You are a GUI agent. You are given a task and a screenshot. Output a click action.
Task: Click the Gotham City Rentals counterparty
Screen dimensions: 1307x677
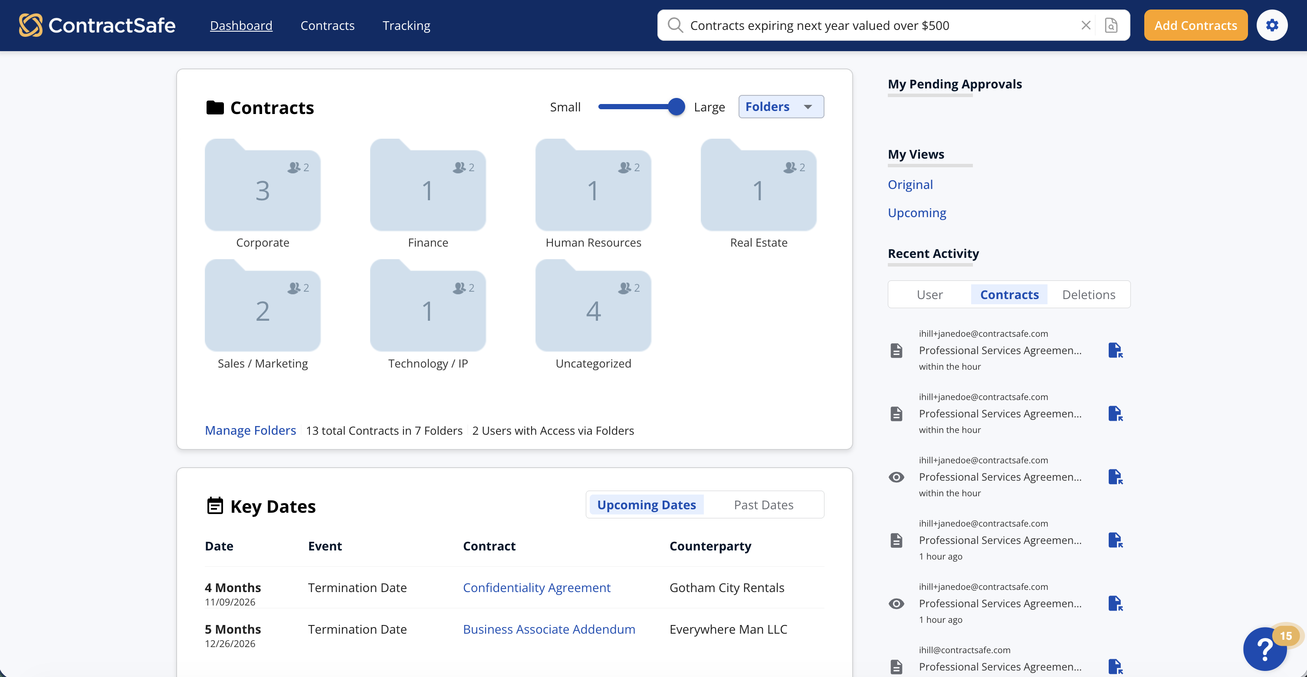click(x=726, y=587)
